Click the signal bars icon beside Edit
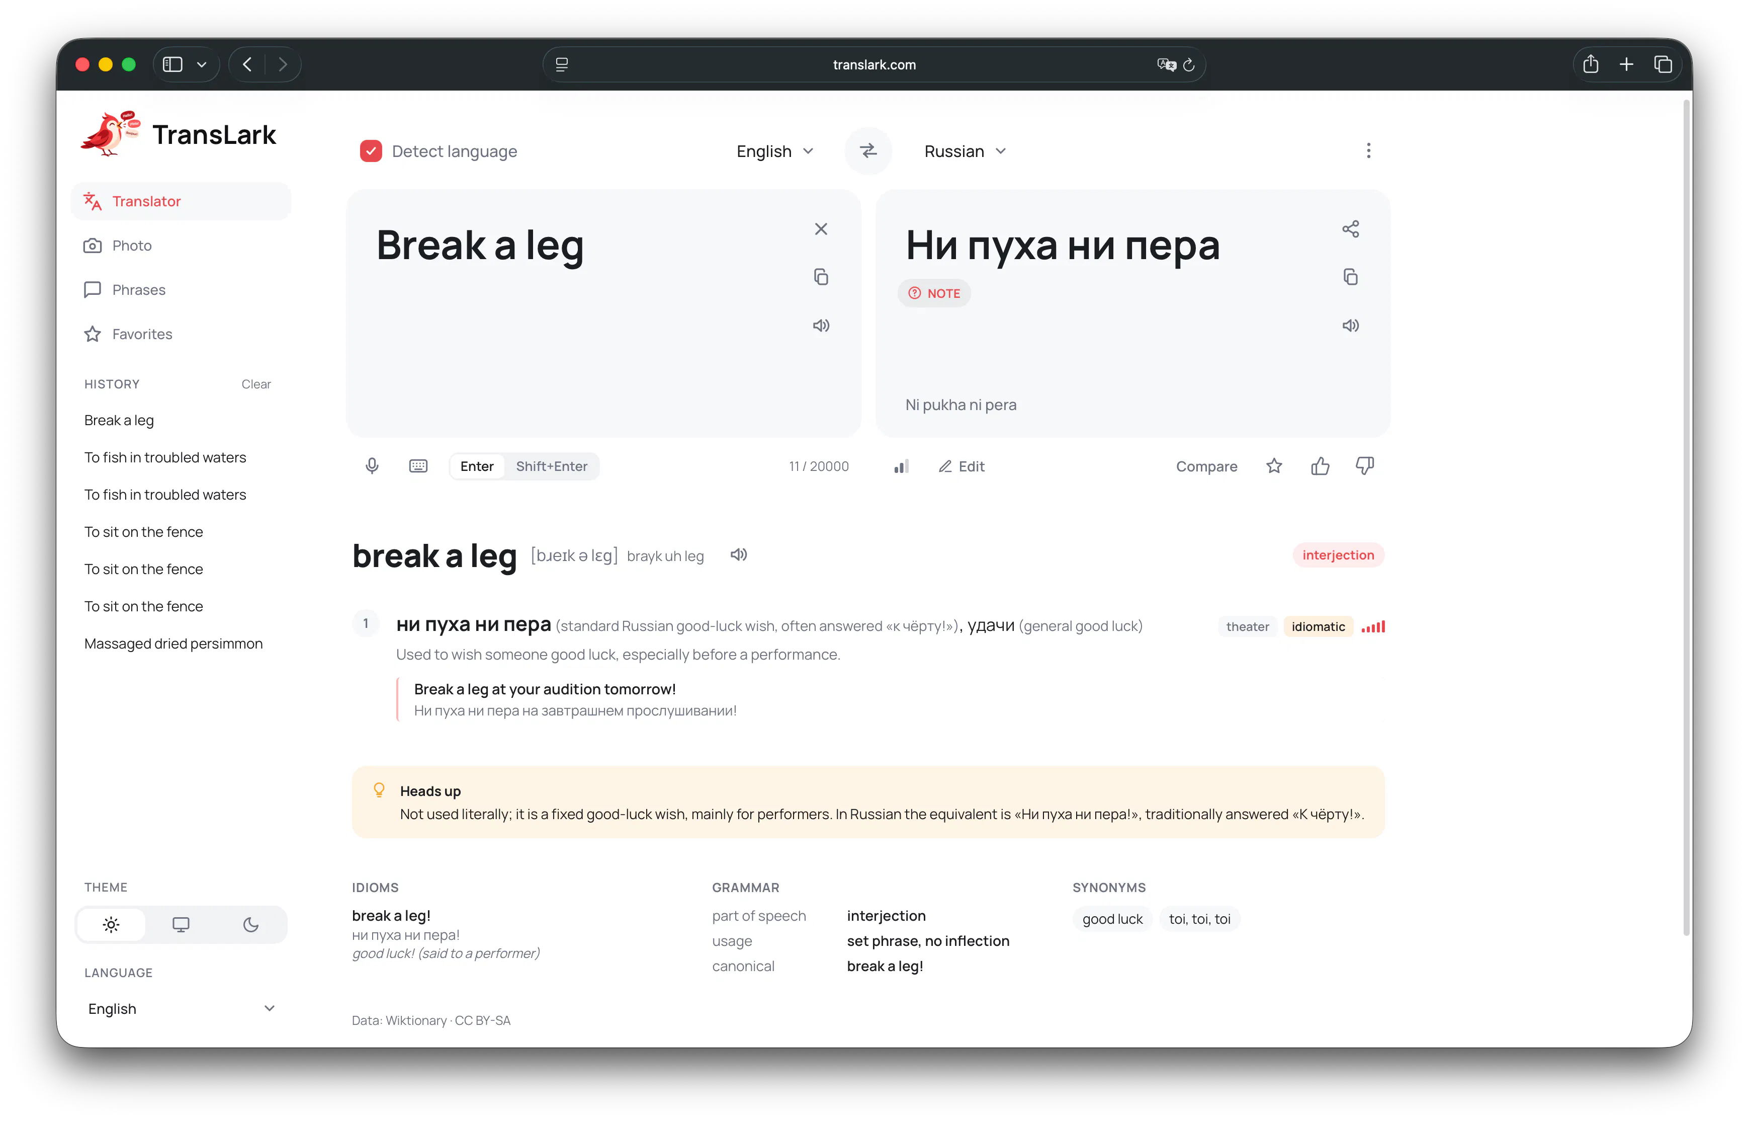Viewport: 1749px width, 1122px height. coord(901,466)
